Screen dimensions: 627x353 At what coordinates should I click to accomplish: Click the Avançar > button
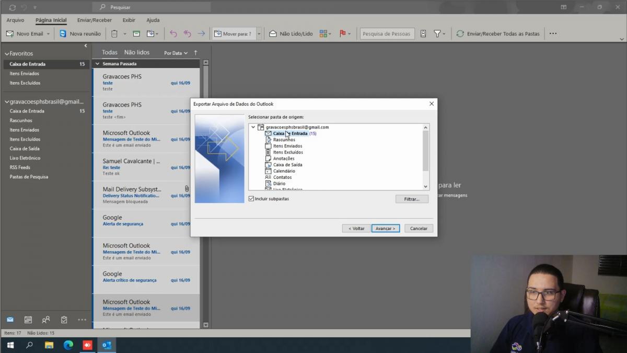point(386,229)
